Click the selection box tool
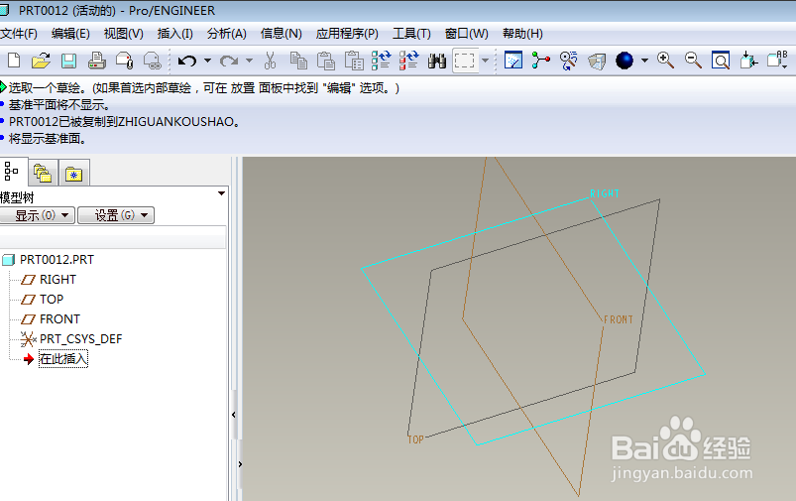Viewport: 796px width, 501px height. [465, 61]
